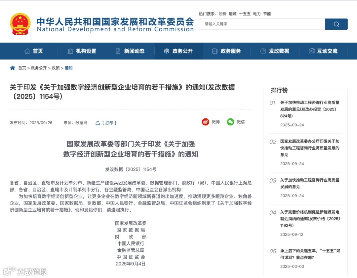
Task: Click the national emblem logo
Action: tap(20, 24)
